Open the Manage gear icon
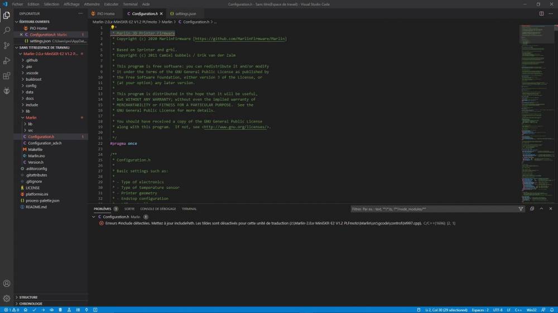The image size is (558, 313). click(6, 299)
